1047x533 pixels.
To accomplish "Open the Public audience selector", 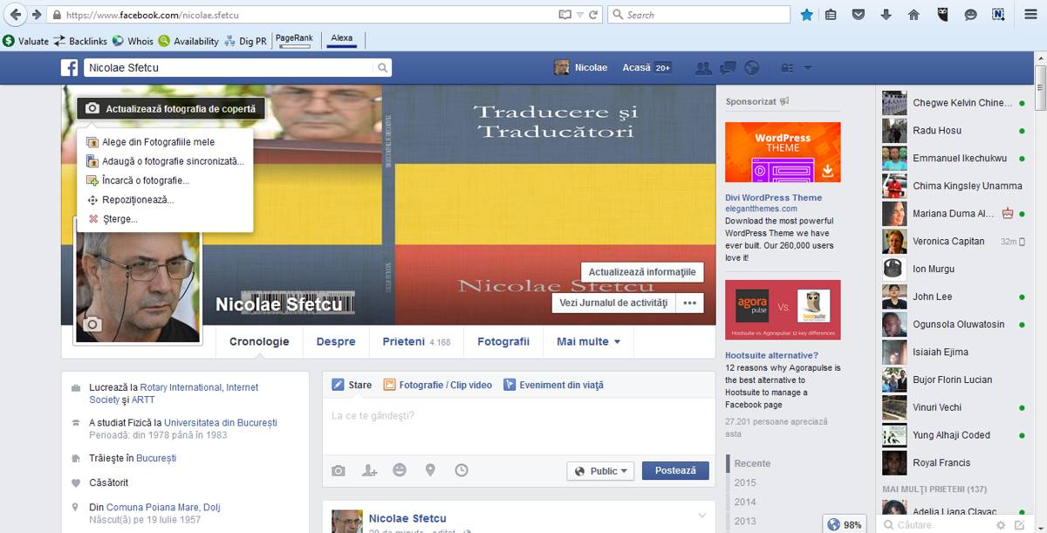I will click(600, 471).
